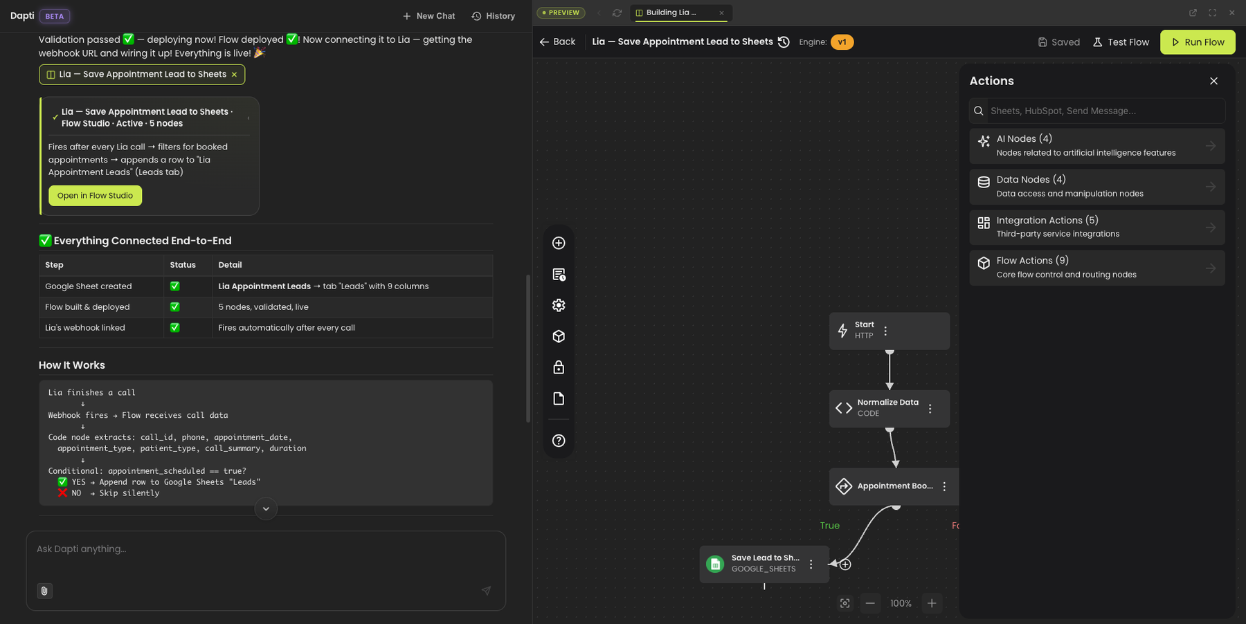Screen dimensions: 1246x624
Task: Close the Actions panel
Action: (1213, 81)
